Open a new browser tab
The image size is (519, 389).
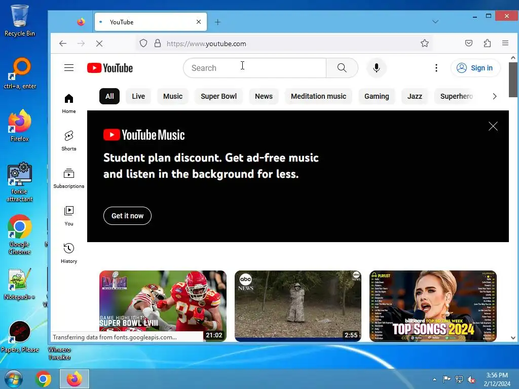click(217, 22)
